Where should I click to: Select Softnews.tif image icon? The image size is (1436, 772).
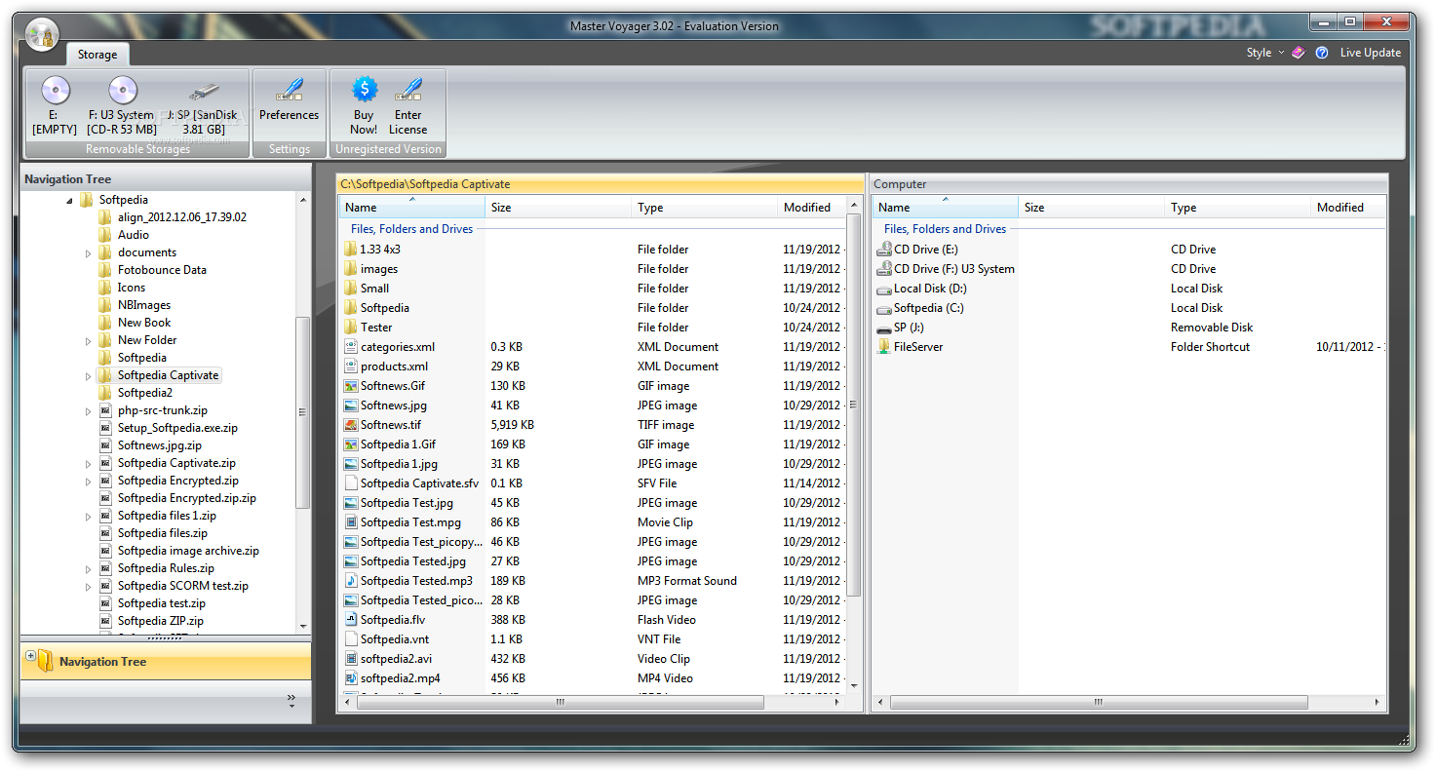tap(351, 425)
